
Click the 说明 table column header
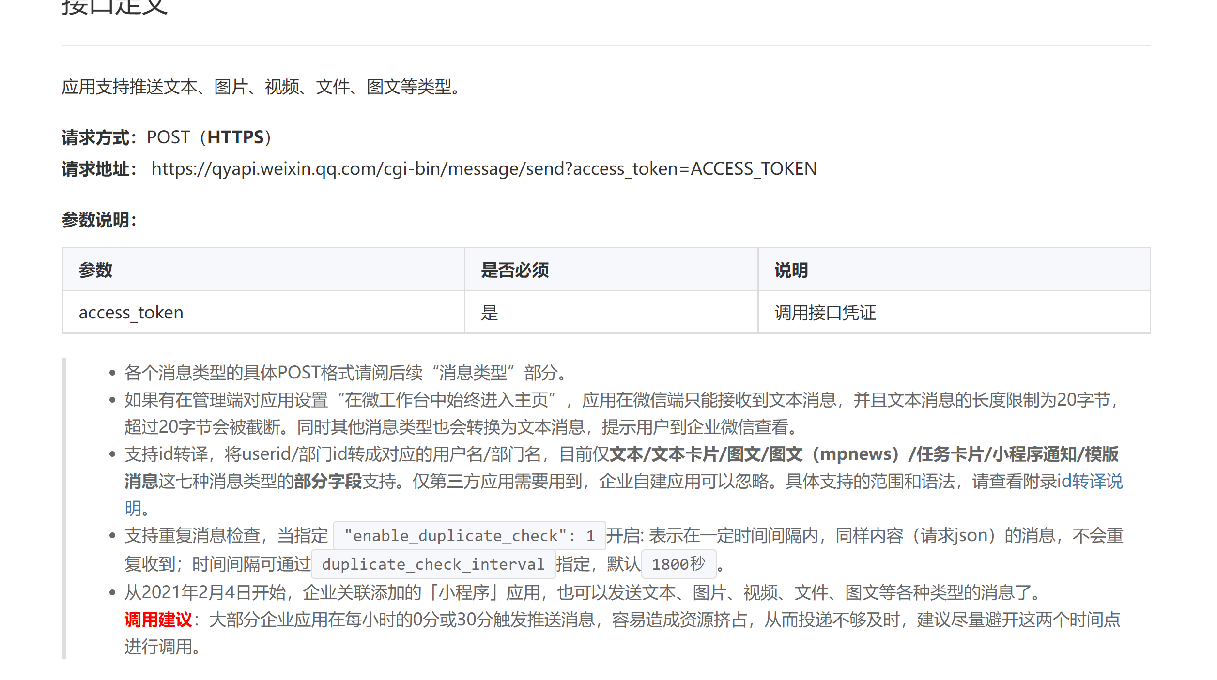click(791, 270)
